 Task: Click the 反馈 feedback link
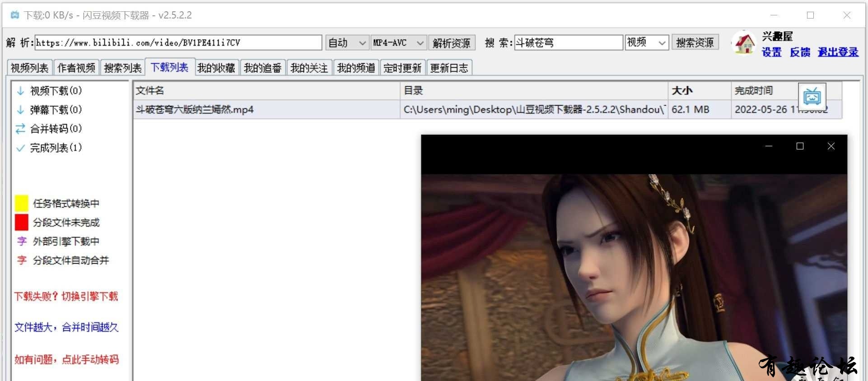click(x=800, y=52)
